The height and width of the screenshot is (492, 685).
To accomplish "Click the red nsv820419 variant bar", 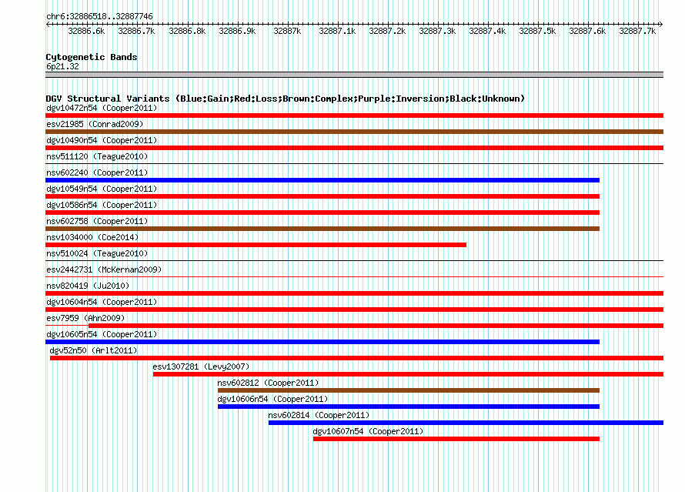I will pos(354,293).
